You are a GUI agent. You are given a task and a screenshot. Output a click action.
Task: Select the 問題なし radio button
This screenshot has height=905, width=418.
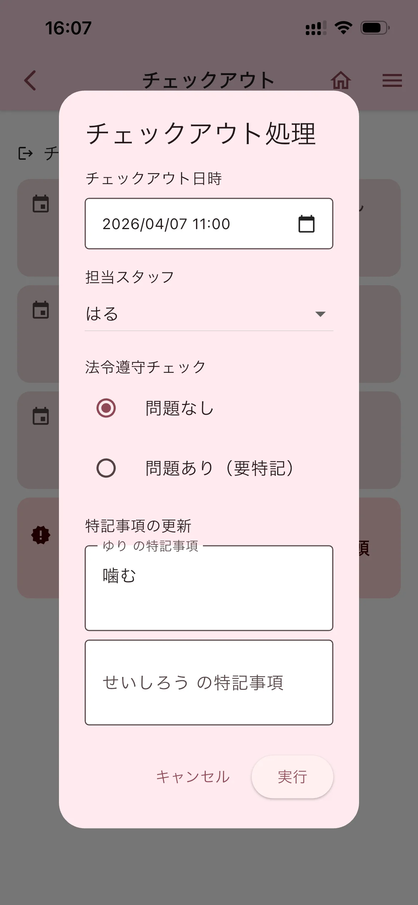pos(106,408)
